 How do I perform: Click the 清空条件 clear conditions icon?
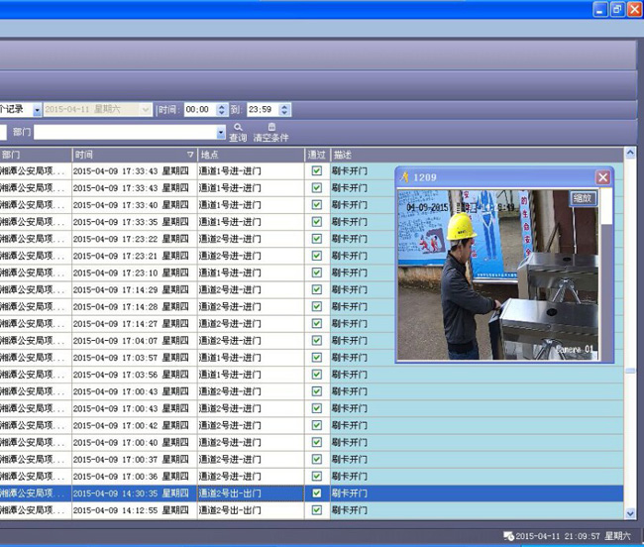click(271, 127)
